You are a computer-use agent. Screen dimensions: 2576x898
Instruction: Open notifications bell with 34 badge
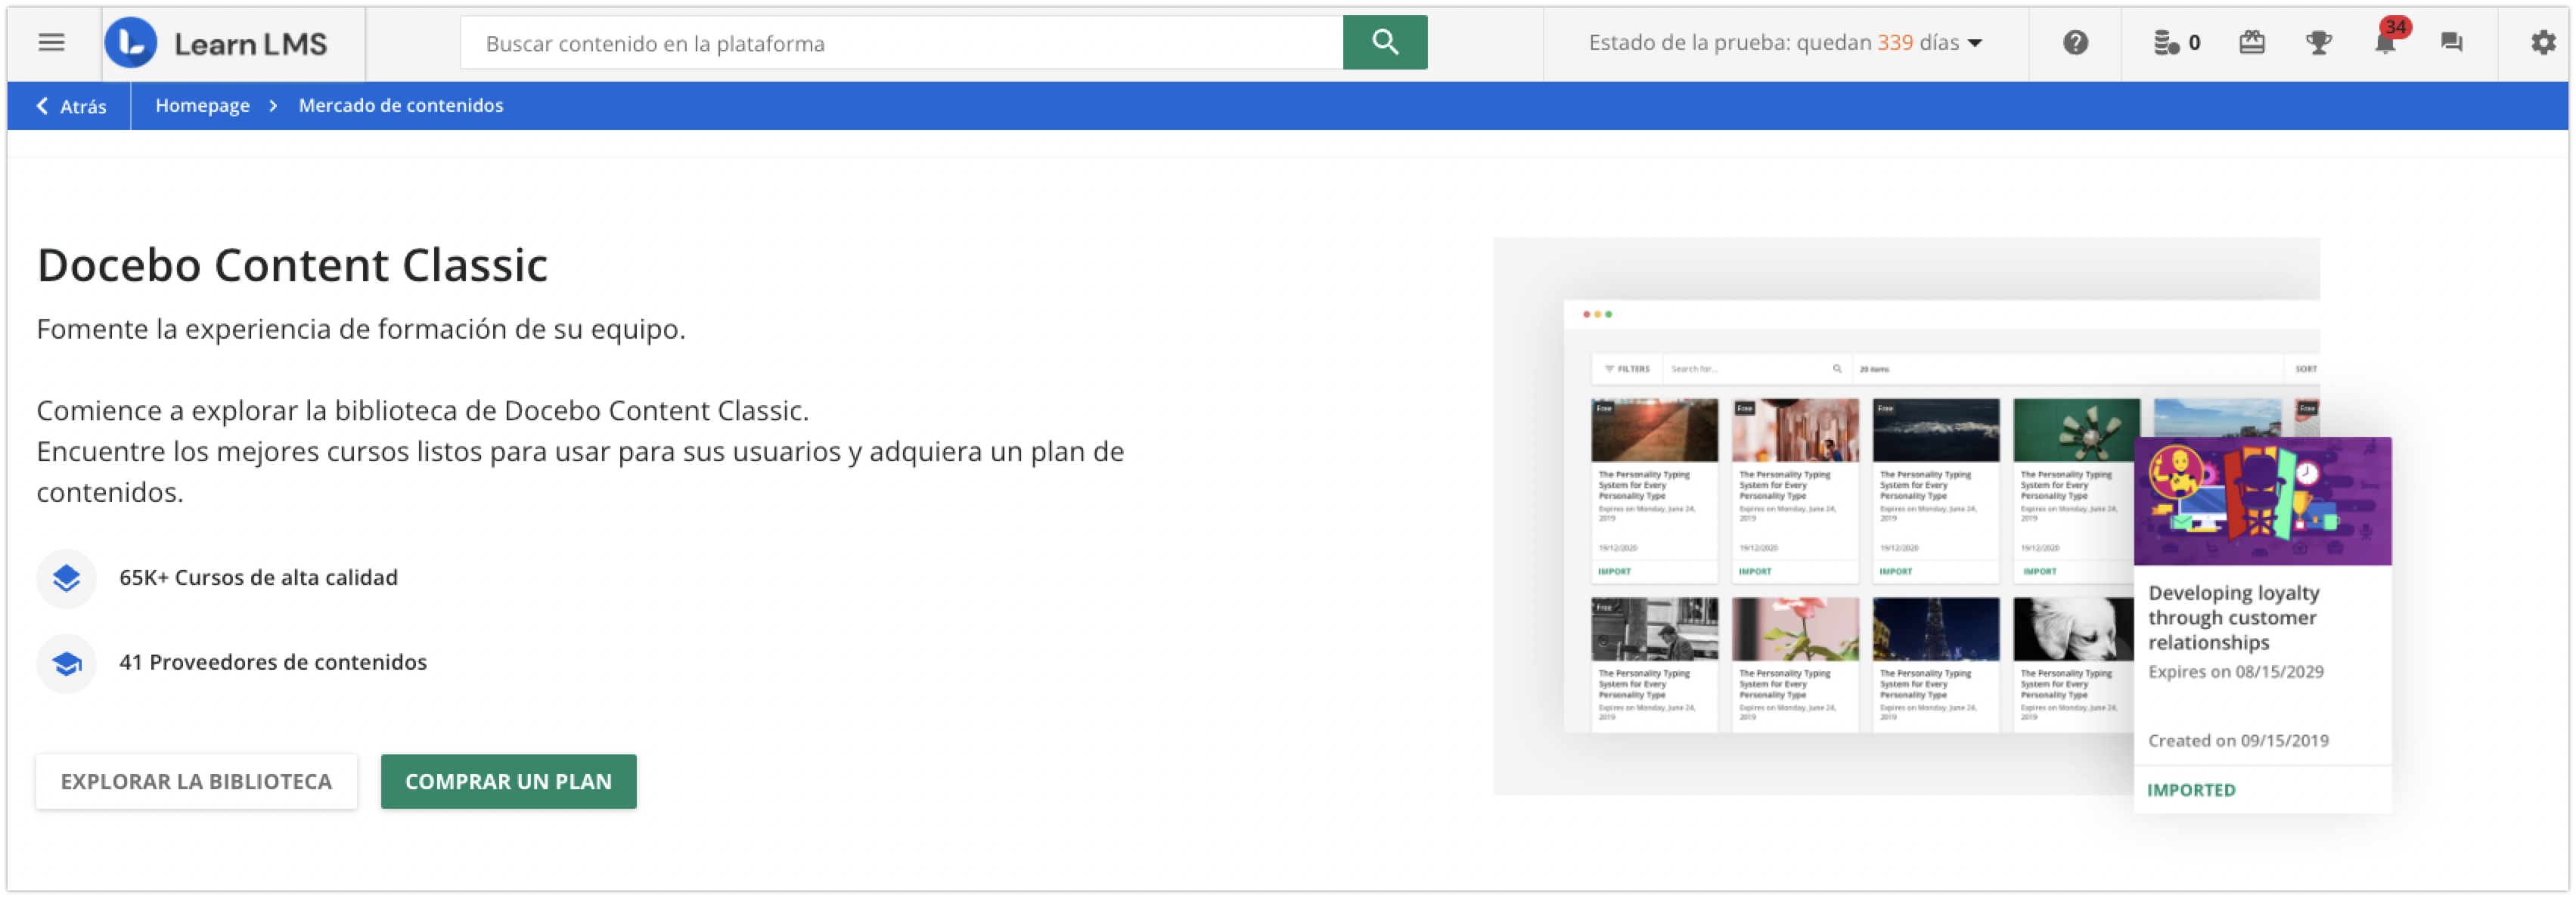(2387, 41)
